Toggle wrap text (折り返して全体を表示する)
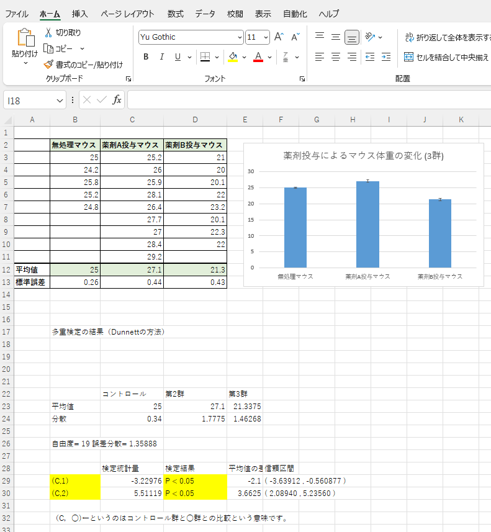The image size is (491, 532). pyautogui.click(x=446, y=37)
